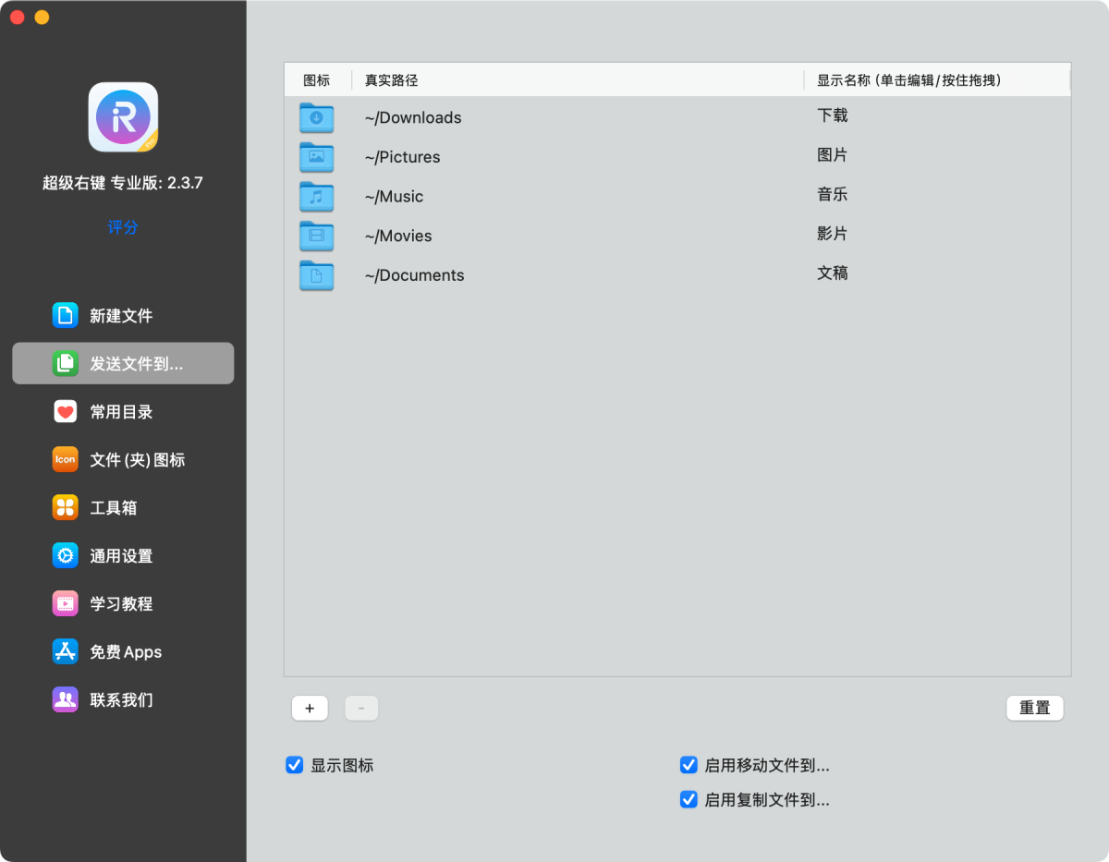The height and width of the screenshot is (862, 1109).
Task: Click the Downloads folder icon
Action: 316,117
